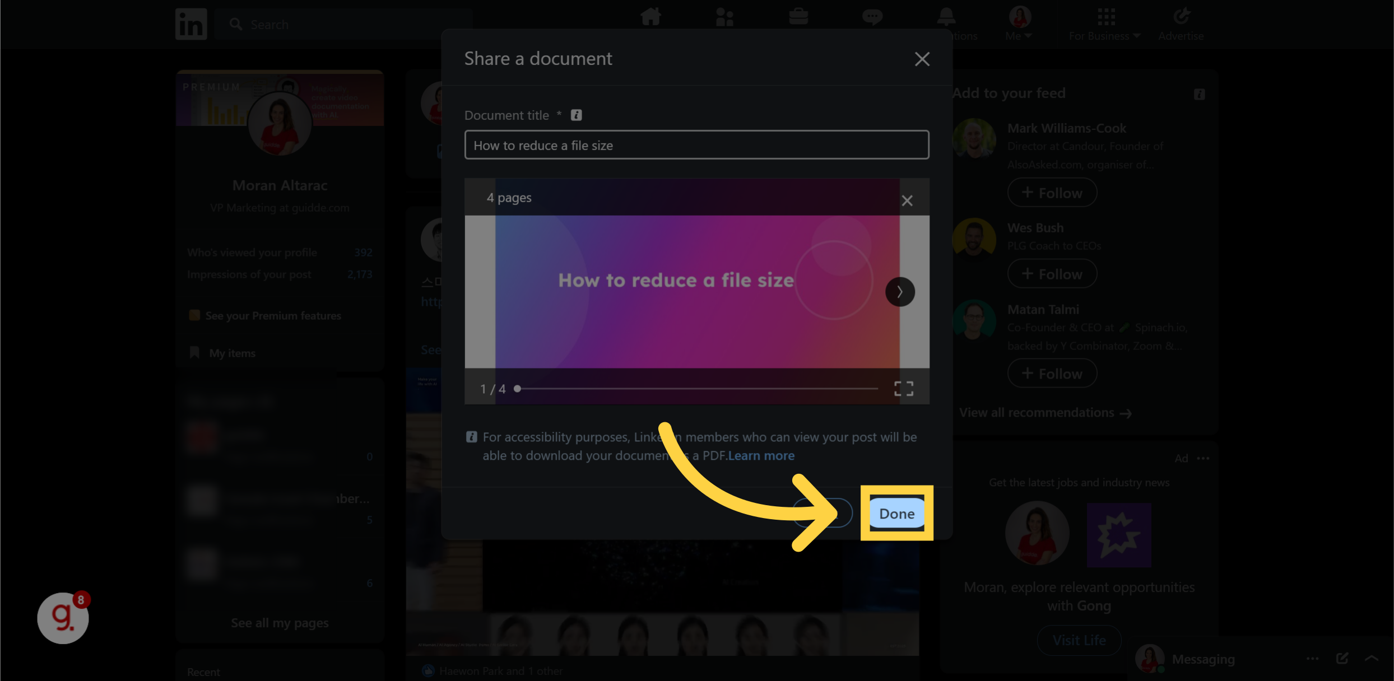Open Mark Williams-Cook profile name

pyautogui.click(x=1067, y=128)
